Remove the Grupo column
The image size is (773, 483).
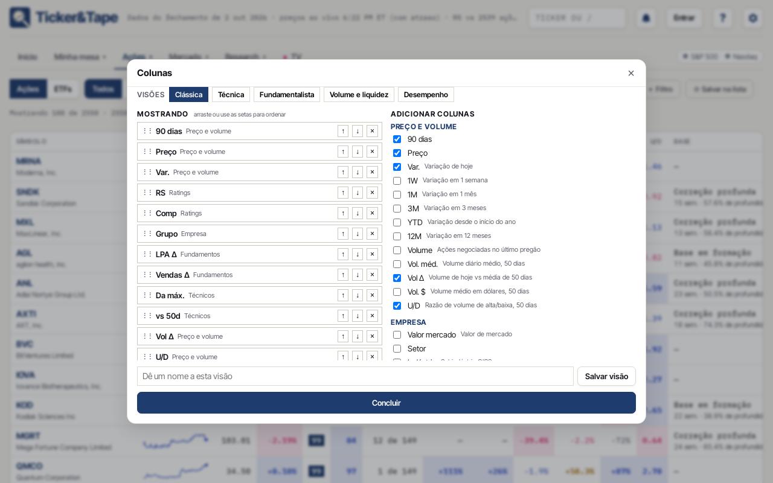(372, 234)
